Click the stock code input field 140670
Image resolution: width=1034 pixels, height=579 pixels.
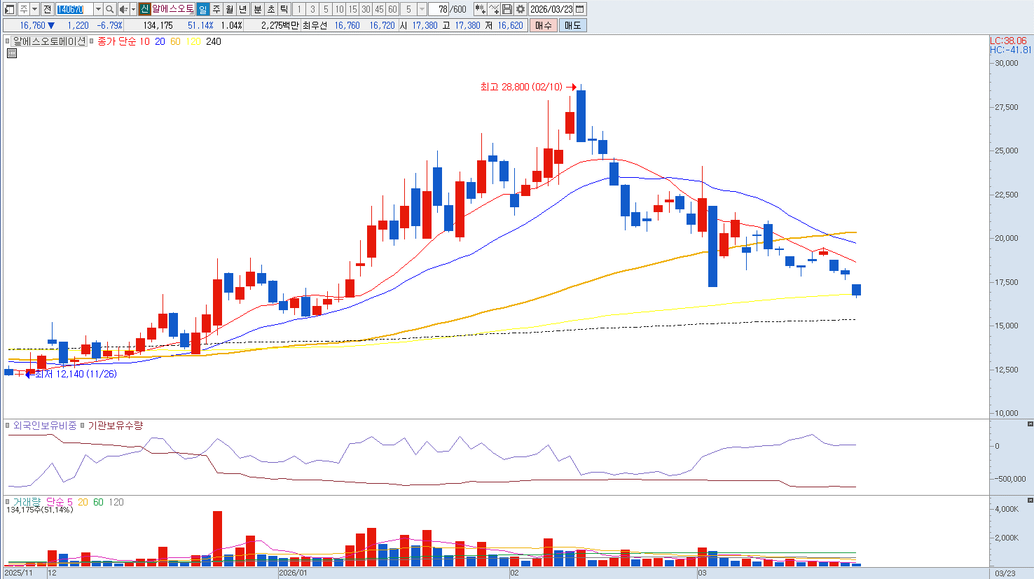74,9
